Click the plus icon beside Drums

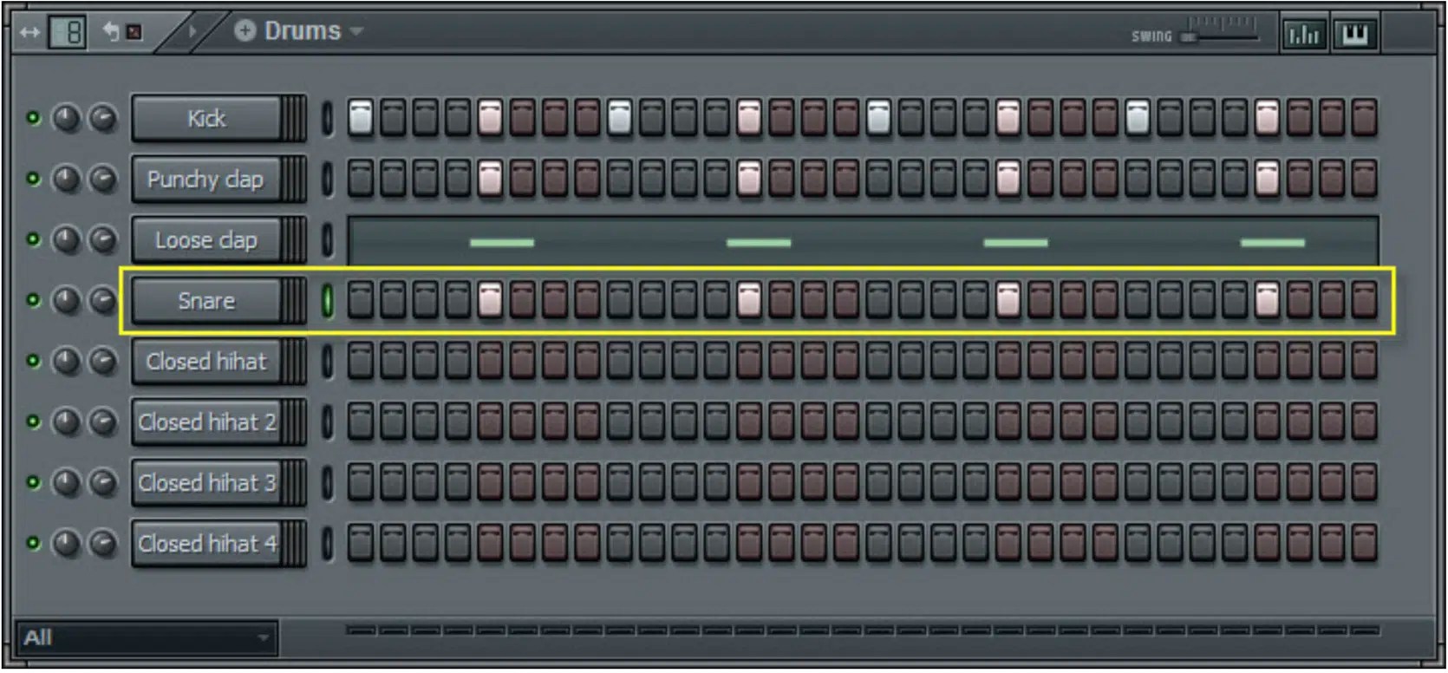(x=245, y=31)
